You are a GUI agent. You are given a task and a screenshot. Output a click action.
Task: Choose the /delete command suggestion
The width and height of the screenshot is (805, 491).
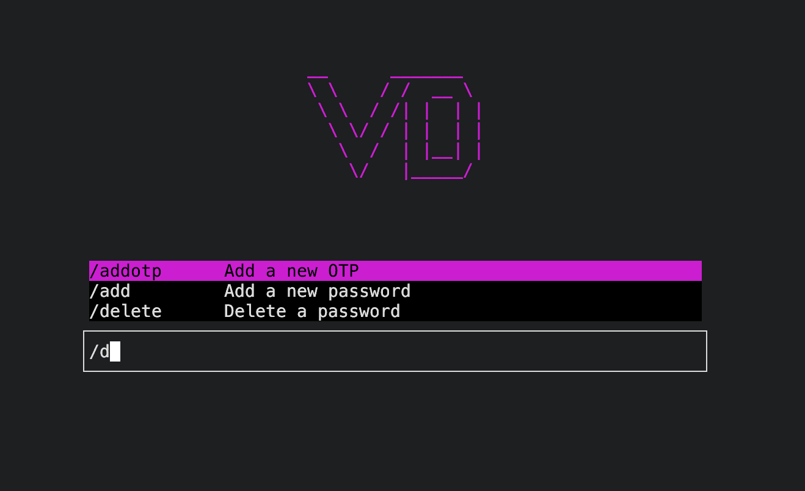[395, 311]
